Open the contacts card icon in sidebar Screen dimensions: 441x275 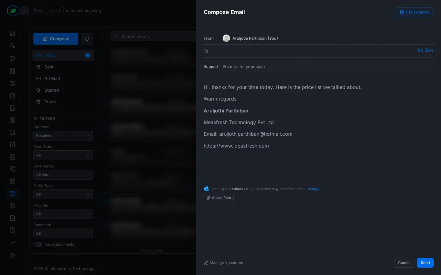pos(13,58)
